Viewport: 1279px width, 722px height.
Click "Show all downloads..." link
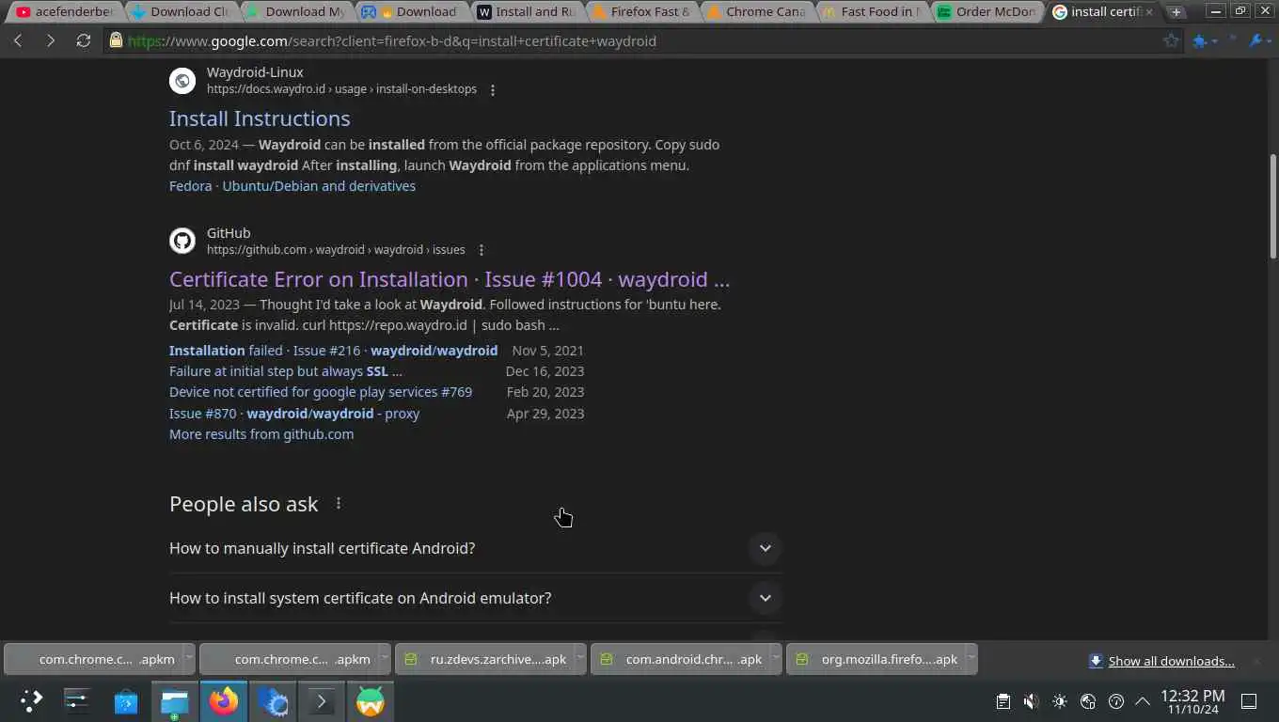pos(1171,661)
